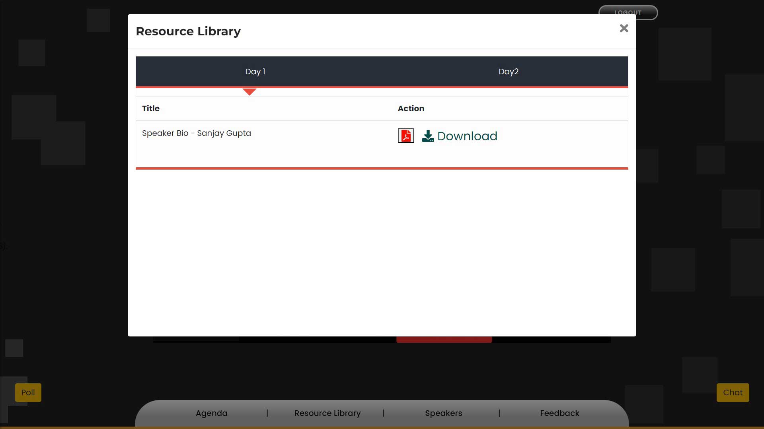
Task: Switch to the Day2 tab
Action: [x=509, y=71]
